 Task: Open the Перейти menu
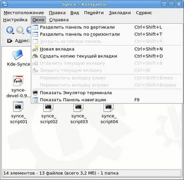pos(94,13)
